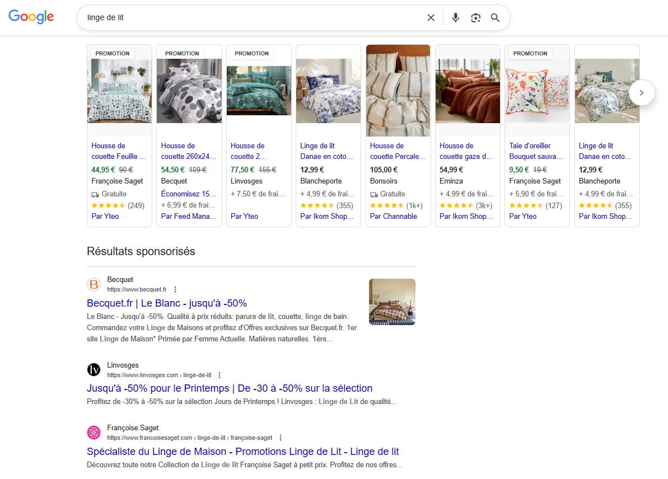Screen dimensions: 668x479
Task: Click the Françoise Saget favicon logo
Action: point(94,433)
